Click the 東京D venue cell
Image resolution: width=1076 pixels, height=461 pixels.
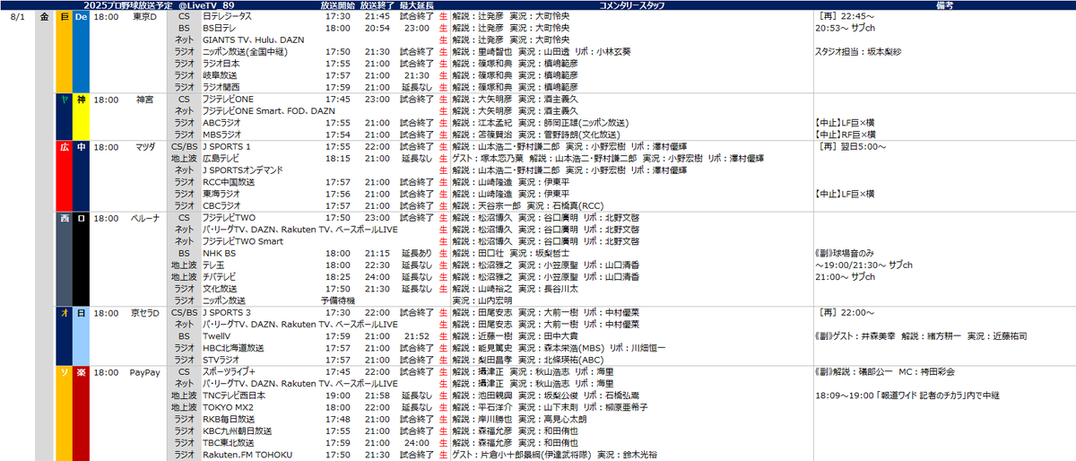[x=145, y=16]
